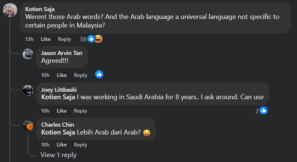Reply to Kotien Saja's top comment
Screen dimensions: 297x162
click(64, 39)
